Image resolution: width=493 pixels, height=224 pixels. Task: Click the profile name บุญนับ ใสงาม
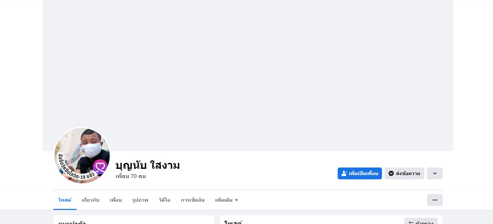[x=147, y=165]
